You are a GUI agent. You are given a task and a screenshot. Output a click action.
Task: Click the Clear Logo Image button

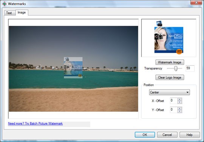pos(170,78)
